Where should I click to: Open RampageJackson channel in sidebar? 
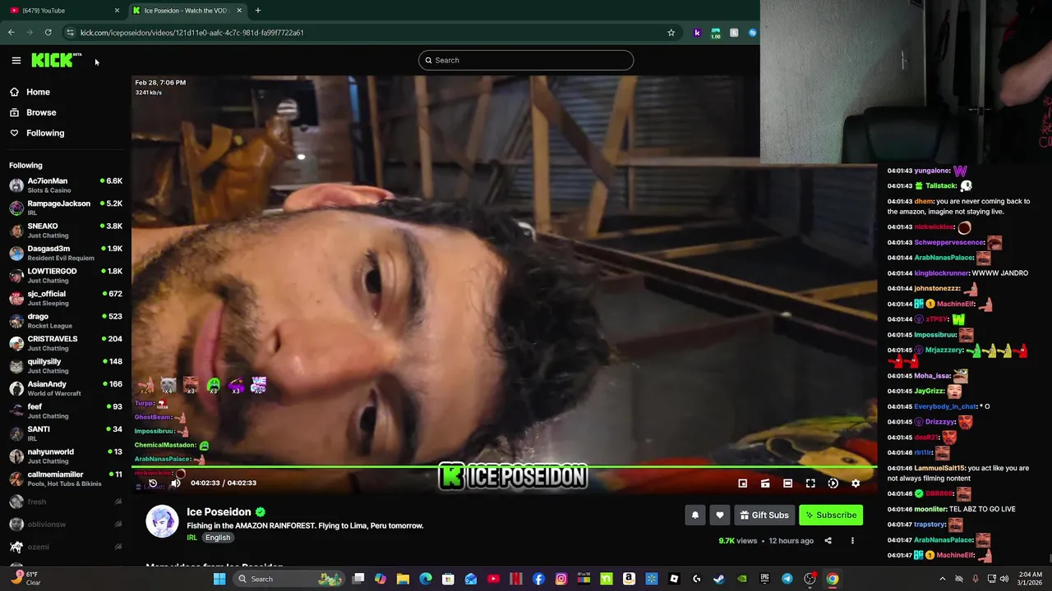pyautogui.click(x=66, y=208)
